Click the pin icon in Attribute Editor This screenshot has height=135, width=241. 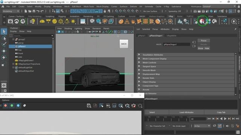235,29
